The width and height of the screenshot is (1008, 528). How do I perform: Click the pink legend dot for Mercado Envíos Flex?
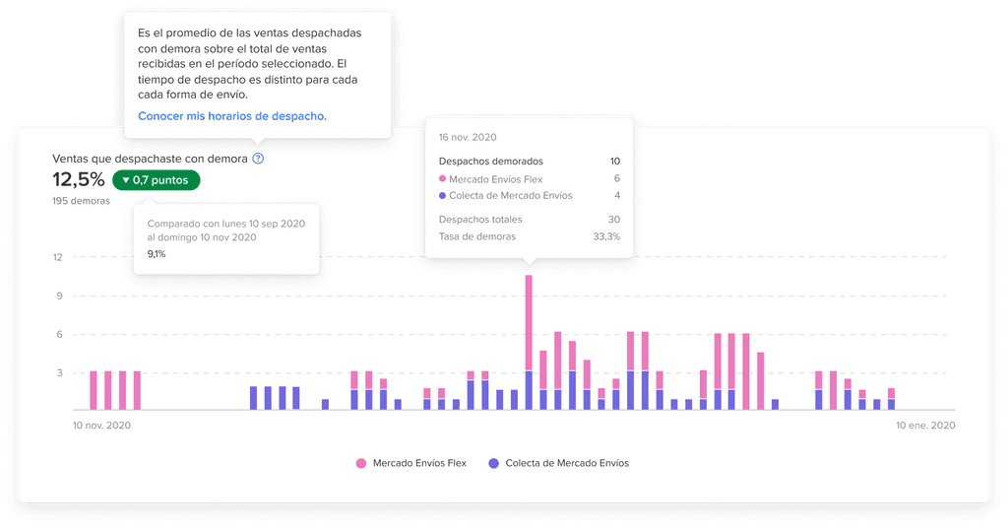361,463
